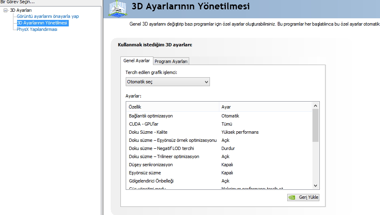Select the Bağlantılı optimizasyon setting row
Image resolution: width=380 pixels, height=215 pixels.
pos(151,116)
